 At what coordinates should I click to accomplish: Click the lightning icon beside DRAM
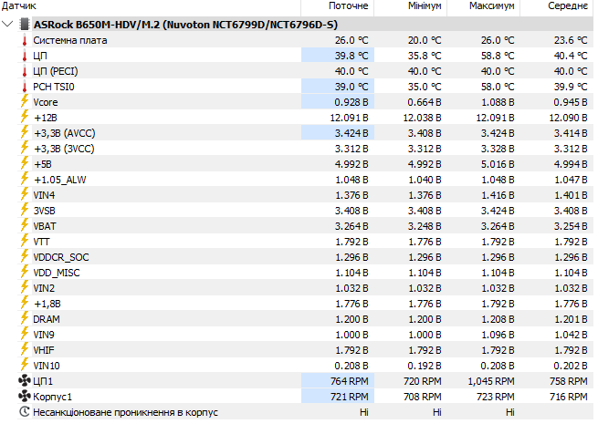pos(25,318)
